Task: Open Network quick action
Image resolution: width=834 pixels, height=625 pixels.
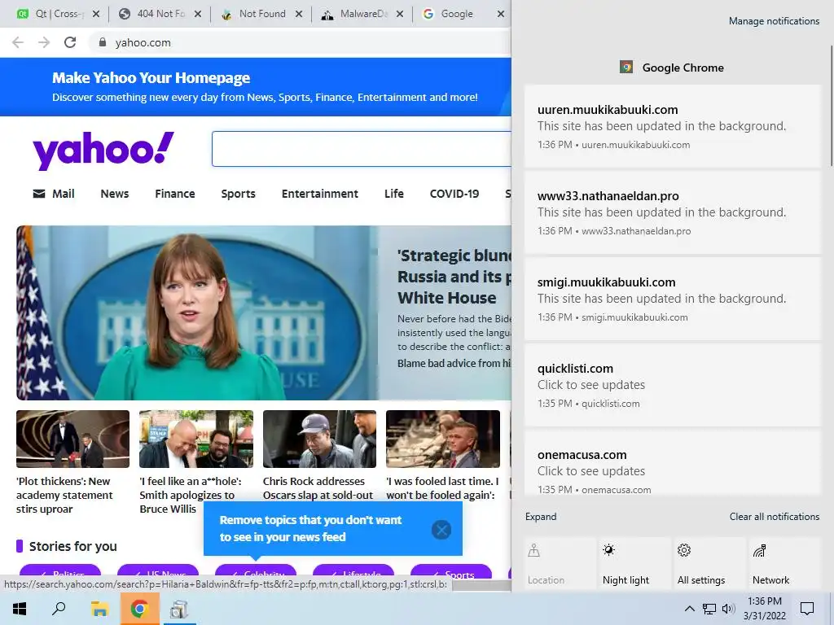Action: (784, 564)
